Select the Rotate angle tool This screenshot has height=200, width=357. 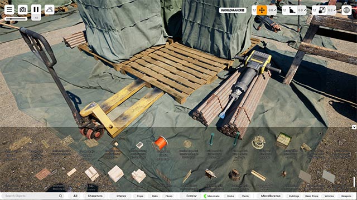pos(292,10)
